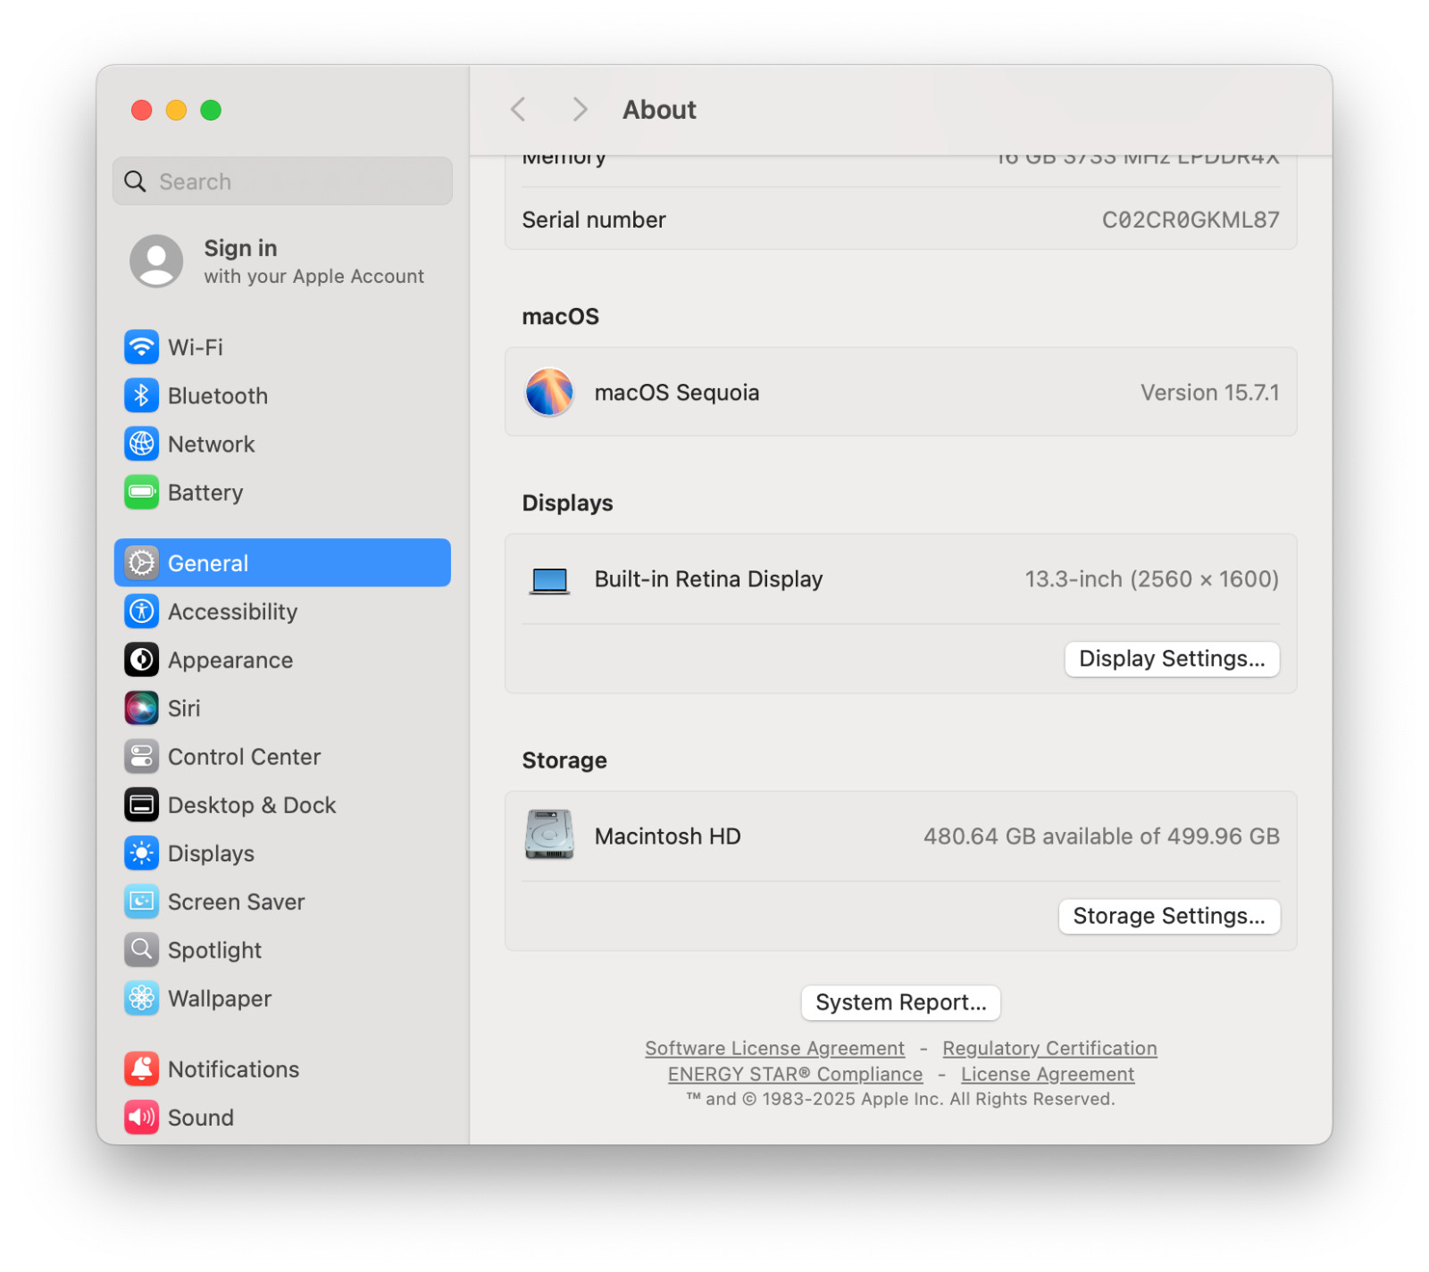Select Network in the sidebar

282,444
